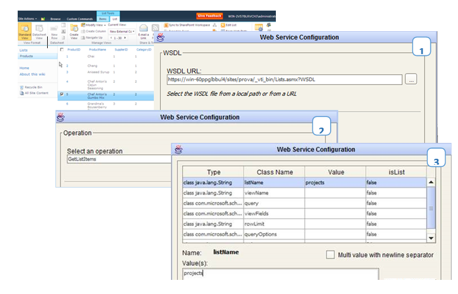Toggle the select-all checkbox in list header
458x294 pixels.
(62, 50)
